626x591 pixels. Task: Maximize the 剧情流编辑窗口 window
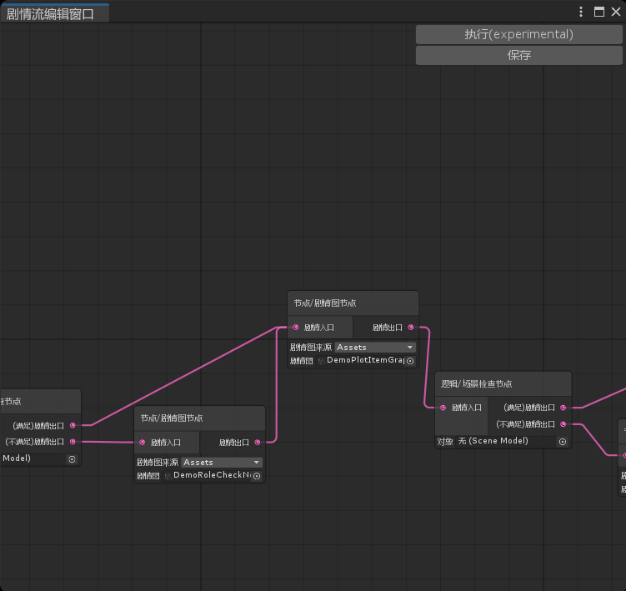[598, 12]
